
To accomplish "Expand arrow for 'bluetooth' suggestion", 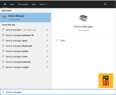I will (47, 46).
